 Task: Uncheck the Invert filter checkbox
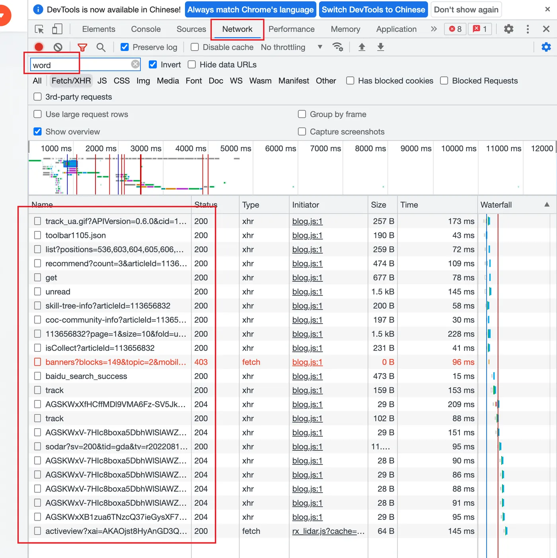coord(152,64)
